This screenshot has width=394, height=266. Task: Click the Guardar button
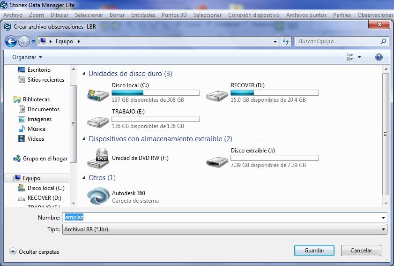click(x=314, y=251)
